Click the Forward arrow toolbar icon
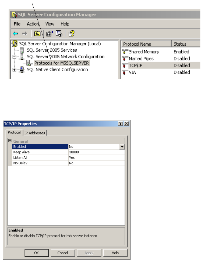This screenshot has height=260, width=201. [x=24, y=34]
